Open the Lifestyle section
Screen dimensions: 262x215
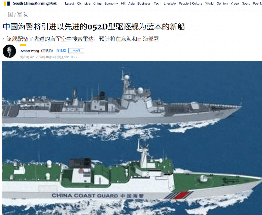[170, 4]
